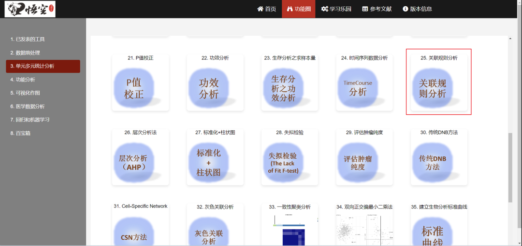Click the title '27. 标准化+柱状图'

[x=215, y=132]
